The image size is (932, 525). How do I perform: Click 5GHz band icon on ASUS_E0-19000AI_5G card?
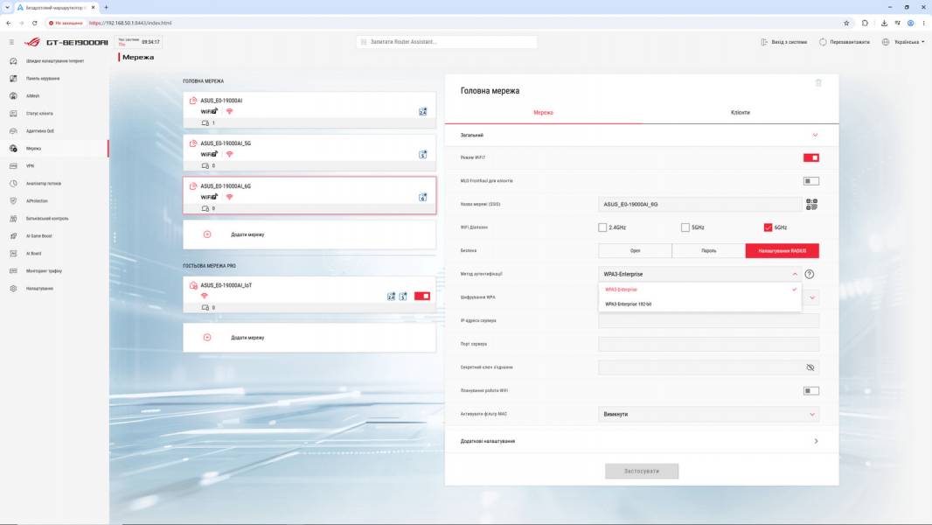click(x=422, y=154)
